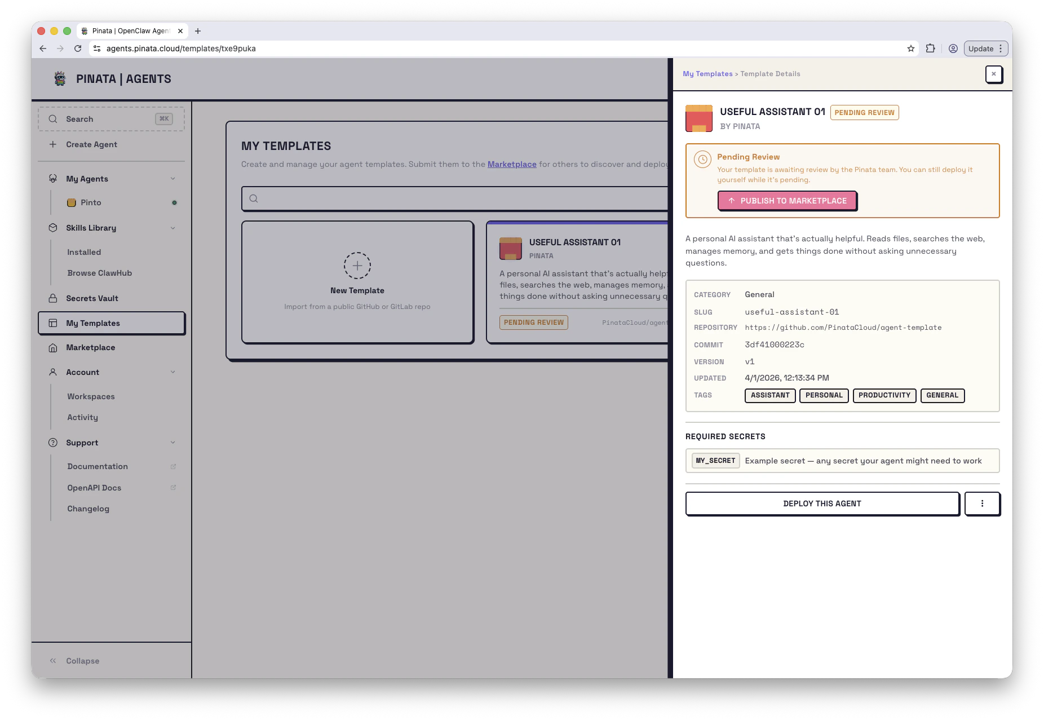1044x720 pixels.
Task: Click the external link icon beside OpenAPI Docs
Action: pos(173,488)
